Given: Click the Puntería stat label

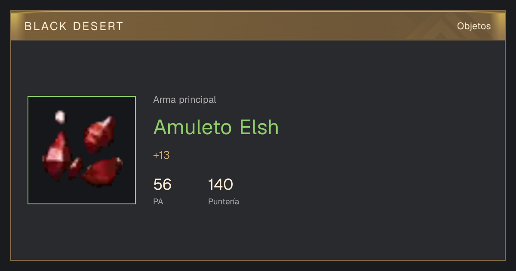Looking at the screenshot, I should tap(224, 202).
